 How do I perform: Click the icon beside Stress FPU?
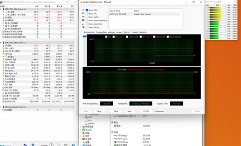tap(83, 13)
